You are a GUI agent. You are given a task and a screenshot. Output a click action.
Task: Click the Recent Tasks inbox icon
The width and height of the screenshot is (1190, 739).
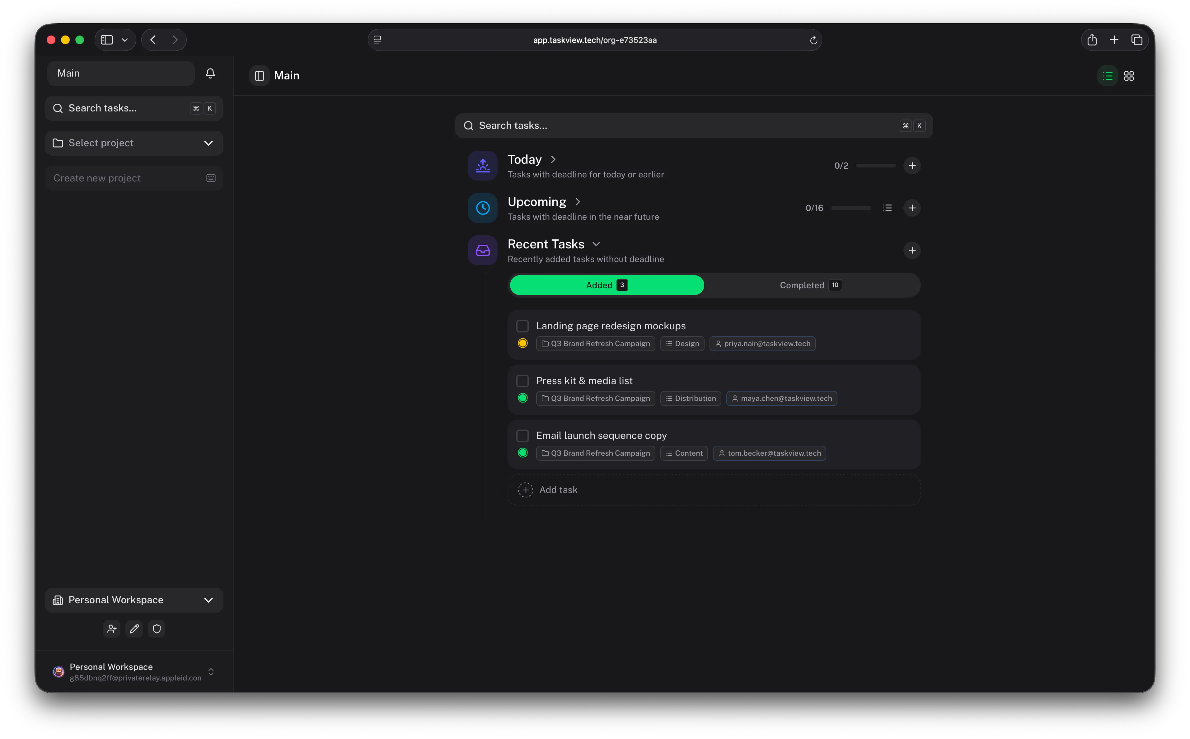click(x=483, y=250)
